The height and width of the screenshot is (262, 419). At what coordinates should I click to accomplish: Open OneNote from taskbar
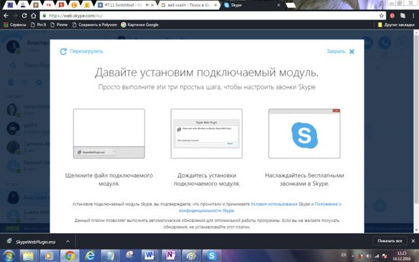pyautogui.click(x=170, y=256)
